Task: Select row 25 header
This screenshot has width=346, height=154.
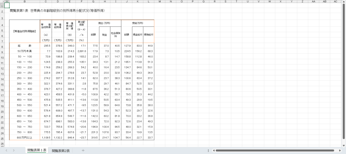Action: coord(2,138)
